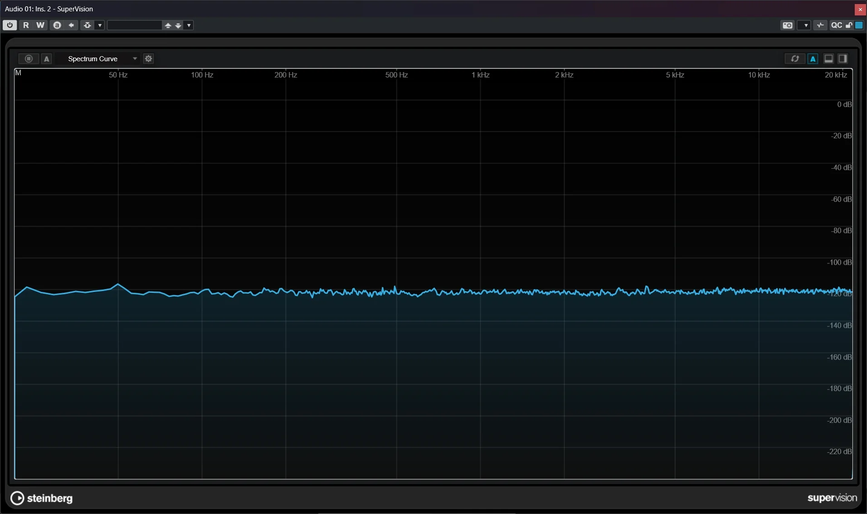867x514 pixels.
Task: Open module settings gear icon
Action: pyautogui.click(x=148, y=58)
